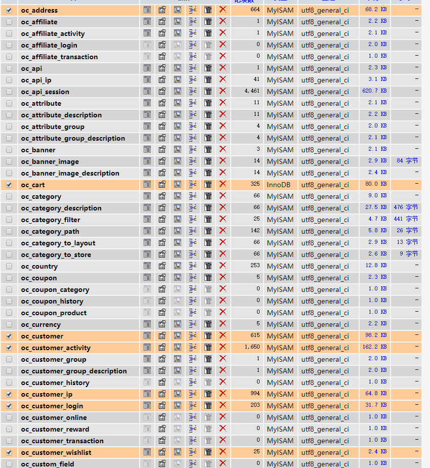The image size is (430, 468).
Task: Open the Browse icon for oc_api_ip
Action: 147,80
